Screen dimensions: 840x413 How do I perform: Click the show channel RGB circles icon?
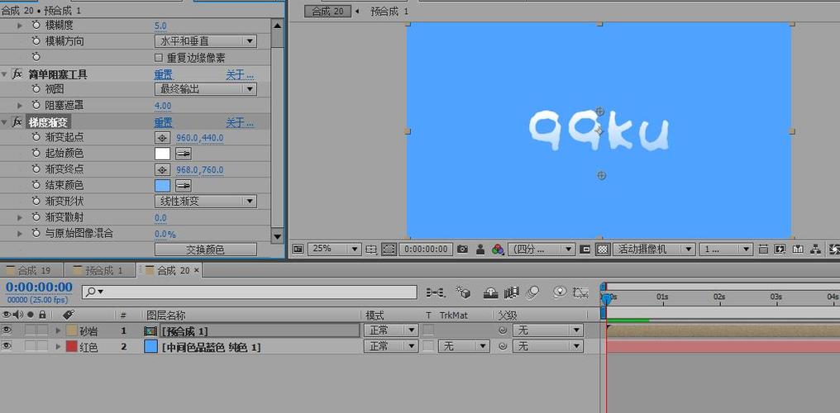tap(499, 249)
